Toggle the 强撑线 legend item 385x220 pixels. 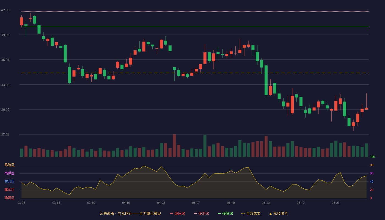point(225,213)
